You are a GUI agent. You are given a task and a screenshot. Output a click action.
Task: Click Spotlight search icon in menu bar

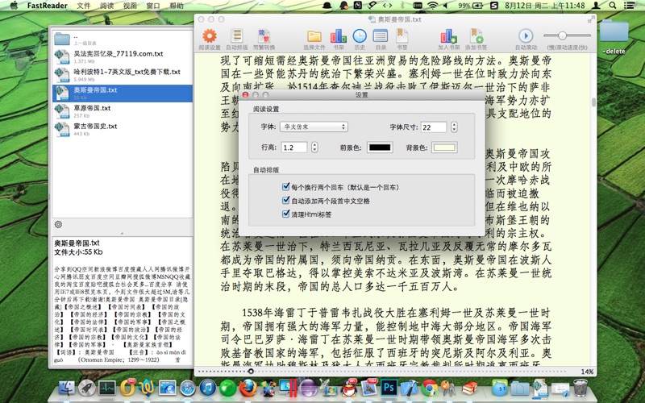[x=613, y=6]
